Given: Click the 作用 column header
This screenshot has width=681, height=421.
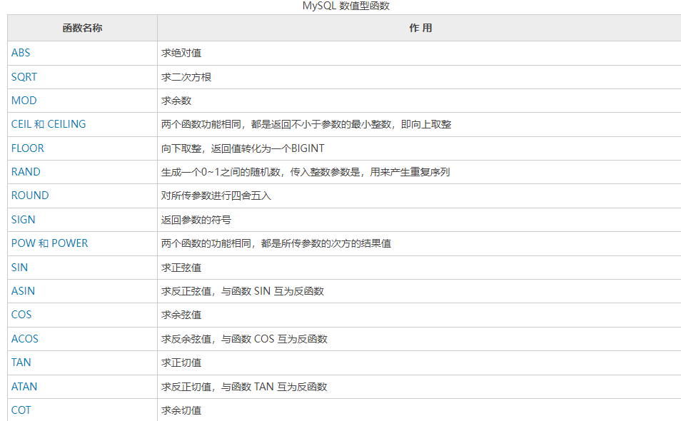Looking at the screenshot, I should click(420, 29).
